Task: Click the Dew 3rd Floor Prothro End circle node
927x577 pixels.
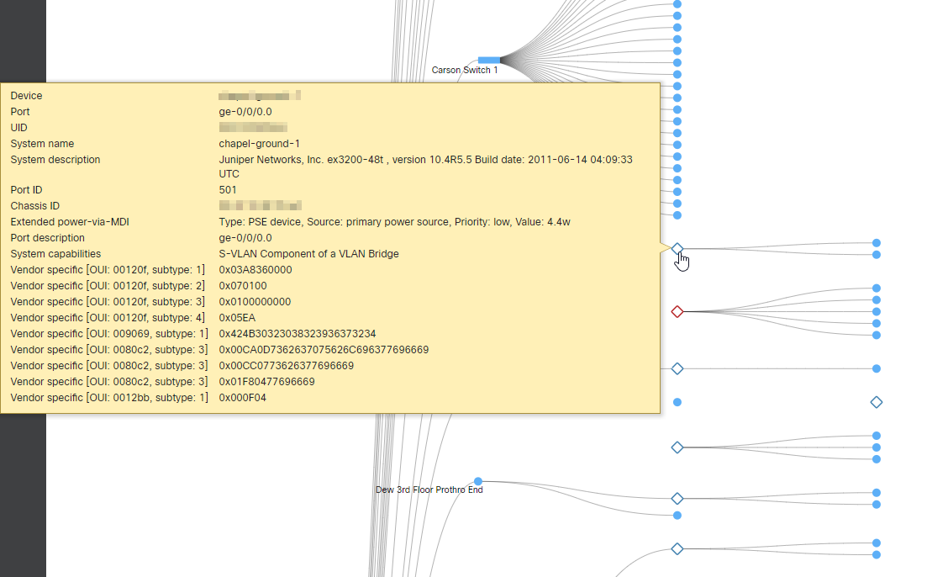Action: pos(477,481)
